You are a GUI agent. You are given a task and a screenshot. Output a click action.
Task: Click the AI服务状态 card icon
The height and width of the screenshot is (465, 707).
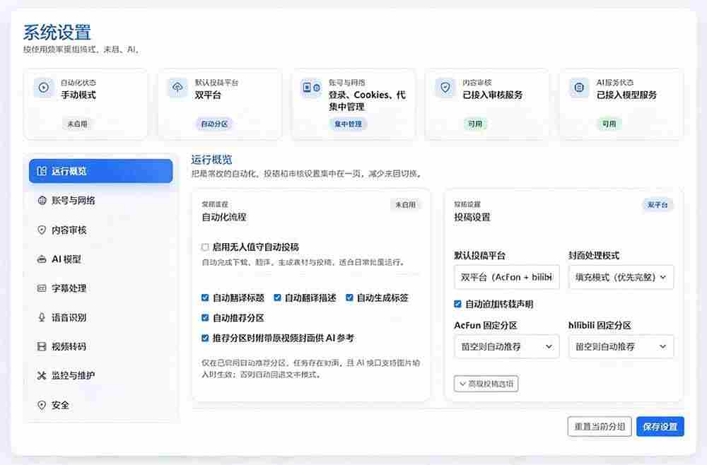580,88
